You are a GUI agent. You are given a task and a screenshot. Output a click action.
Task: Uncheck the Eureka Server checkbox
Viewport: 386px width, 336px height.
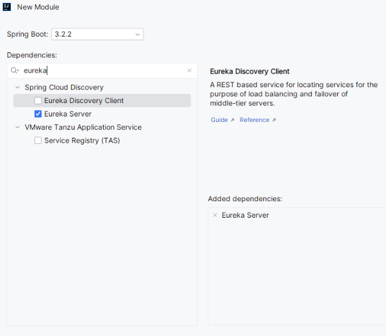point(38,114)
